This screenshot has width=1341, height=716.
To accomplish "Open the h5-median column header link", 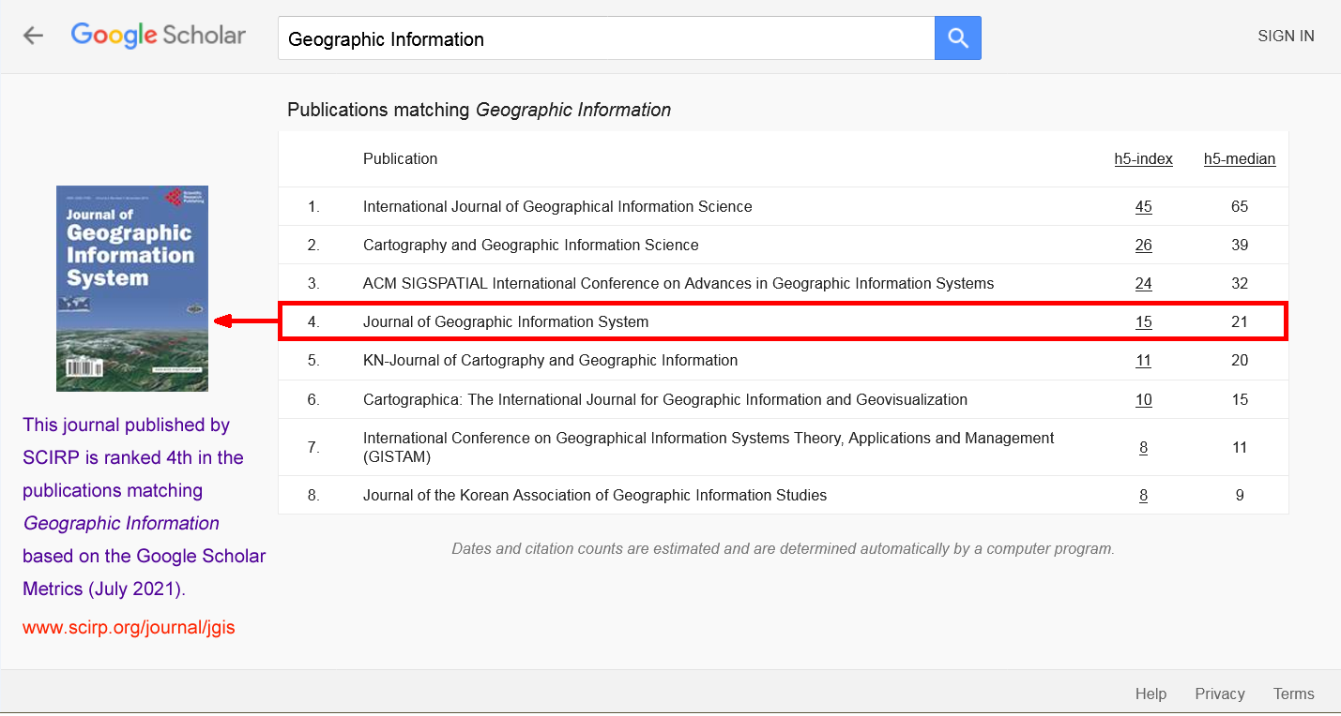I will click(x=1240, y=159).
